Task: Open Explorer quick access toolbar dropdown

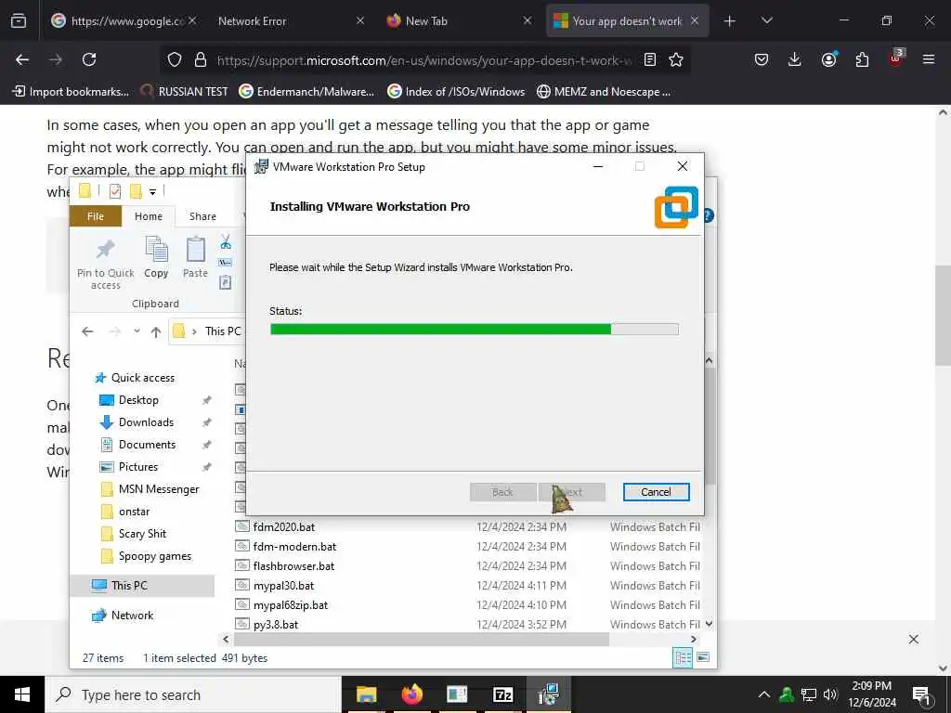Action: [x=153, y=192]
